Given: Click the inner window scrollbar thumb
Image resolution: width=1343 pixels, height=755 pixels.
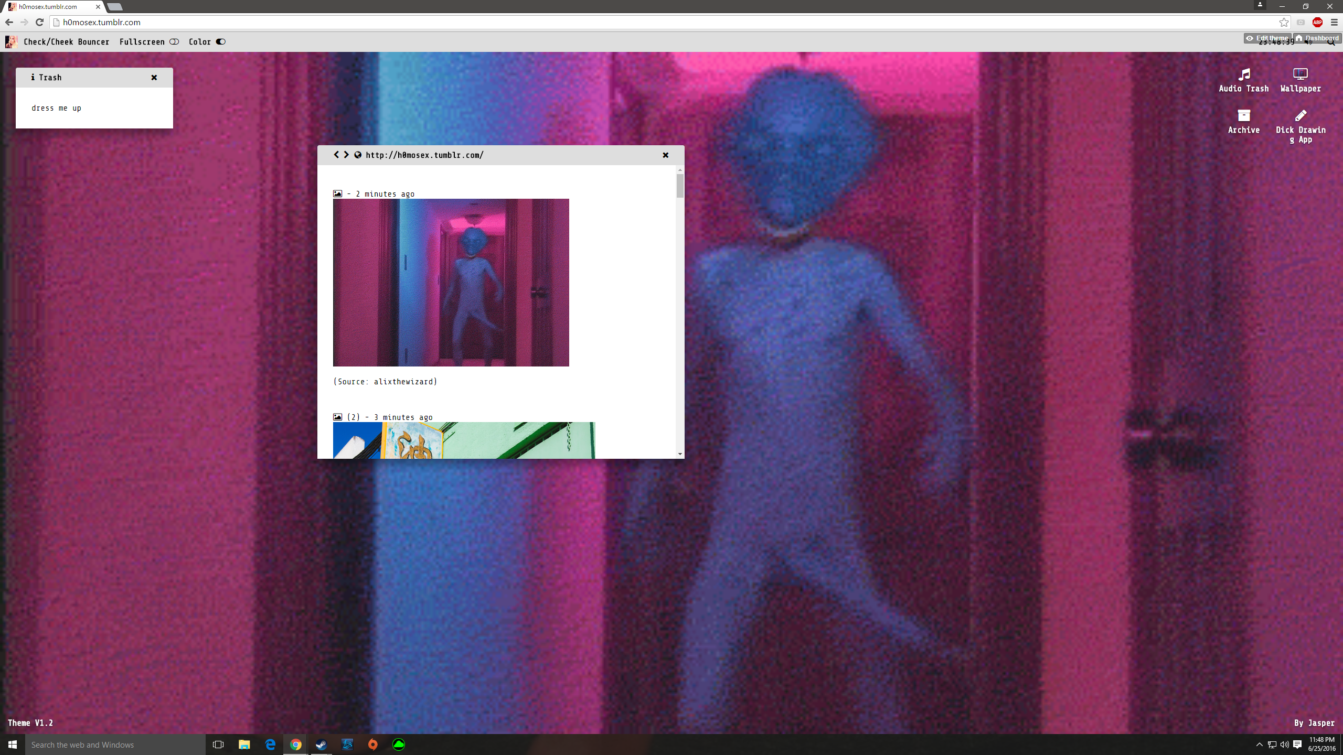Looking at the screenshot, I should (680, 186).
